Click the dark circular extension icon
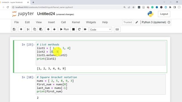 click(x=161, y=7)
